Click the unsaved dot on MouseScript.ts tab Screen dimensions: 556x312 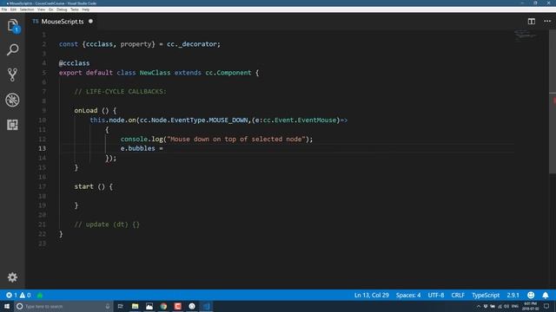(x=90, y=21)
